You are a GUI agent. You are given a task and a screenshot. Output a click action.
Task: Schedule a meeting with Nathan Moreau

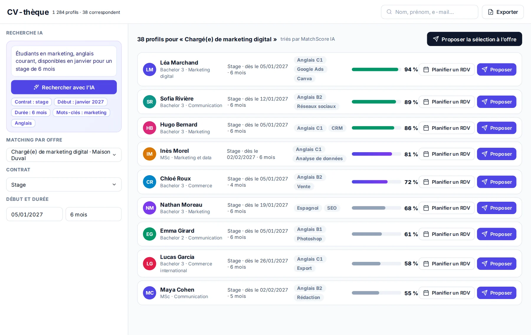(x=447, y=208)
